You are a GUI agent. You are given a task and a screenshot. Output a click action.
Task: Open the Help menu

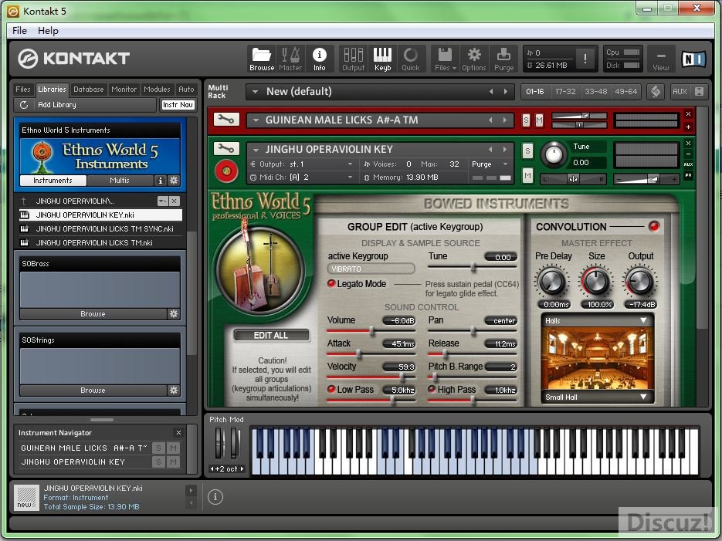(x=48, y=30)
